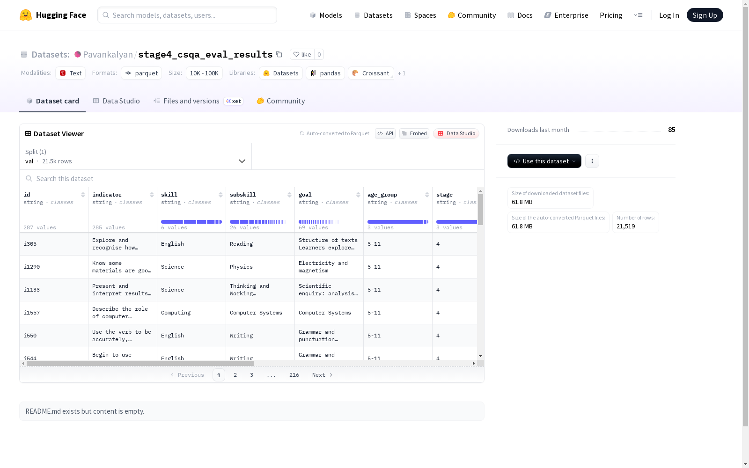Sort by the skill column

220,195
